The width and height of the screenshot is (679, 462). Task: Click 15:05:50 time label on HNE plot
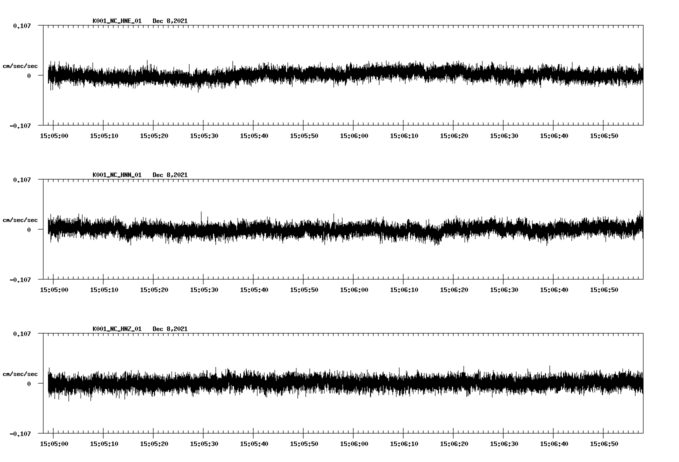point(304,136)
